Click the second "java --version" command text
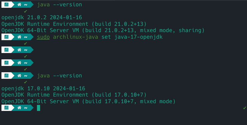247x125 pixels. [x=59, y=75]
